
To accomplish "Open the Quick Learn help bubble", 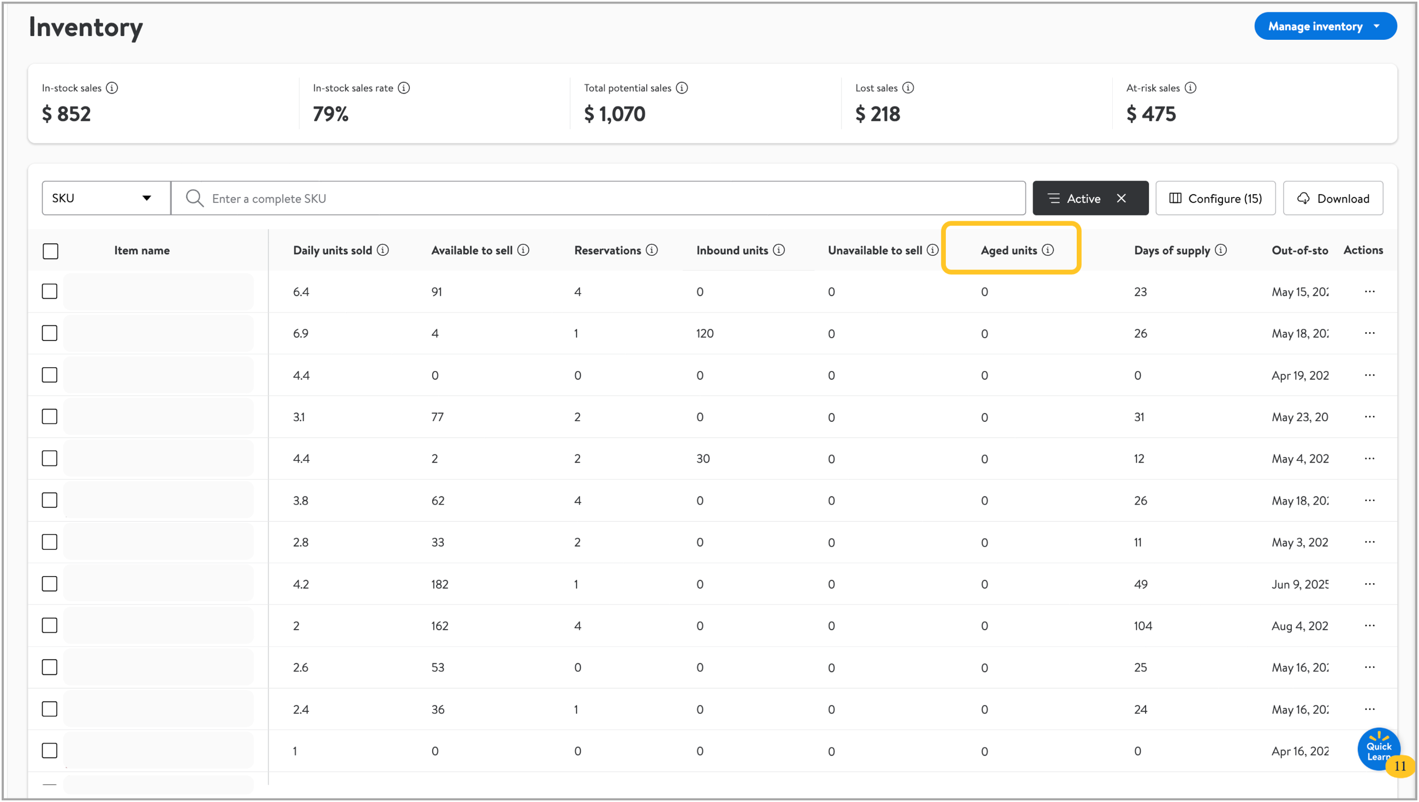I will coord(1379,749).
